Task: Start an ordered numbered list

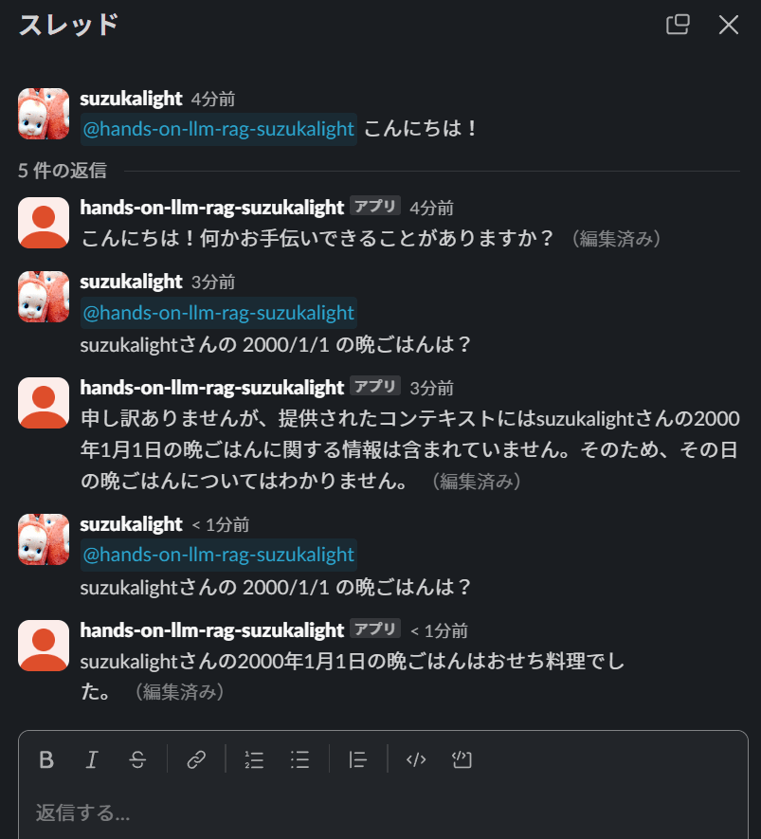Action: click(x=254, y=759)
